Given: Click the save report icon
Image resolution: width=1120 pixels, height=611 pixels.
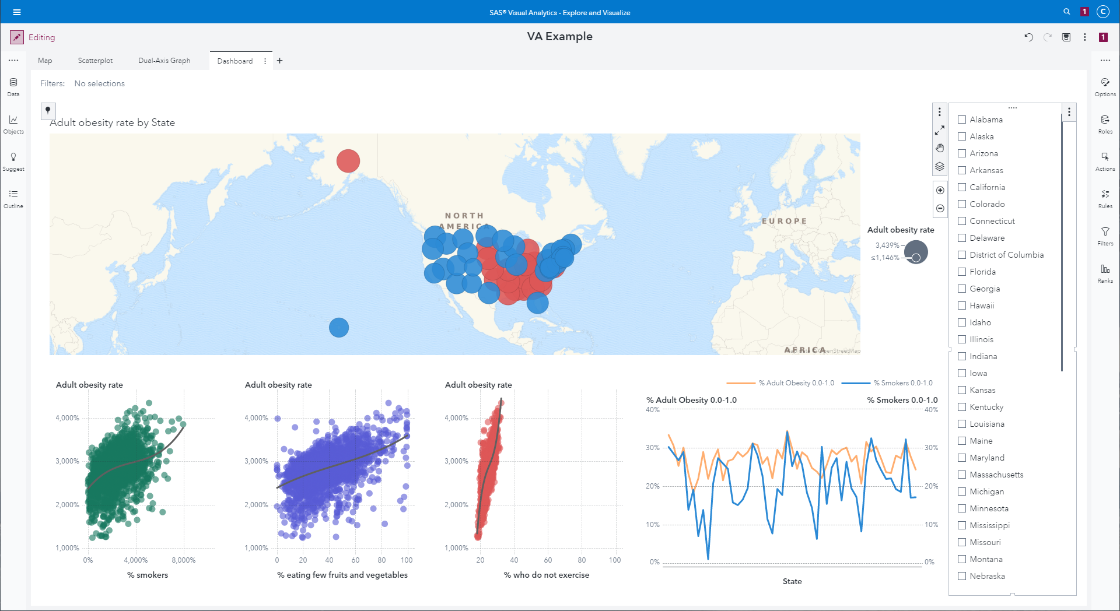Looking at the screenshot, I should point(1066,37).
